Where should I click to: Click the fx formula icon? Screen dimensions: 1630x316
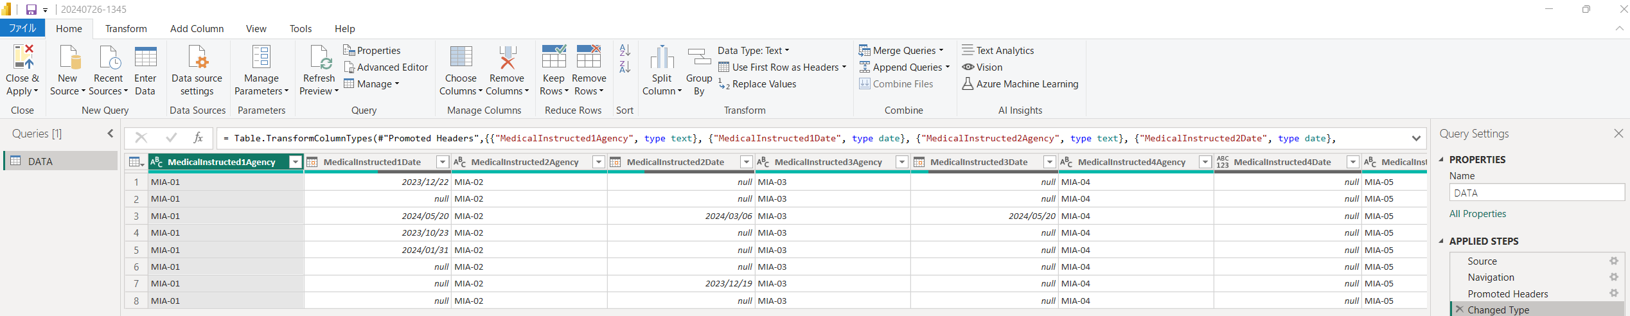click(199, 137)
